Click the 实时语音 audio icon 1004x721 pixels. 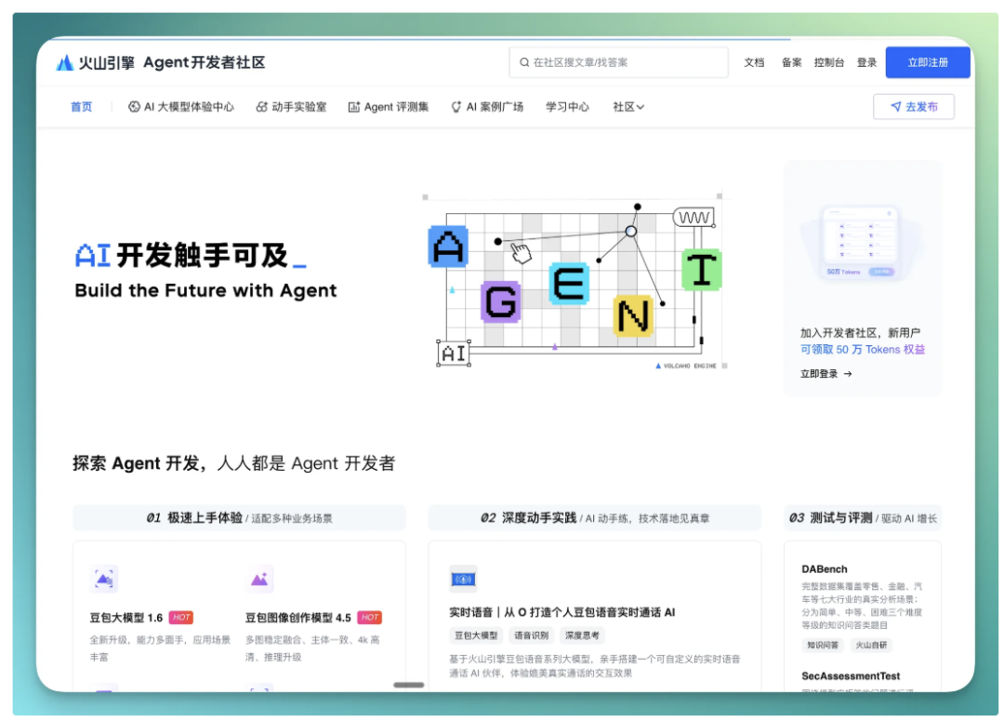pyautogui.click(x=463, y=580)
